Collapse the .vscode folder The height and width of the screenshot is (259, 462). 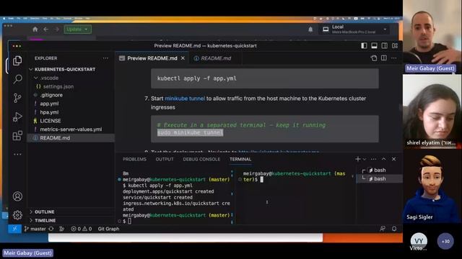(x=50, y=78)
